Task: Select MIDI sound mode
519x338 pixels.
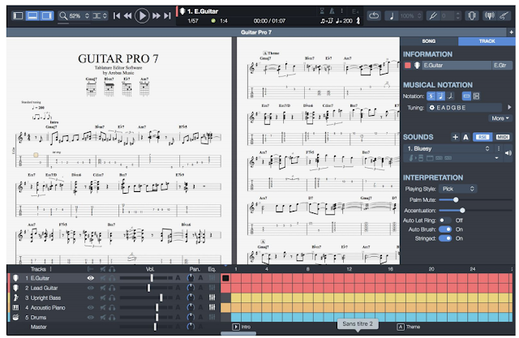Action: pyautogui.click(x=503, y=137)
